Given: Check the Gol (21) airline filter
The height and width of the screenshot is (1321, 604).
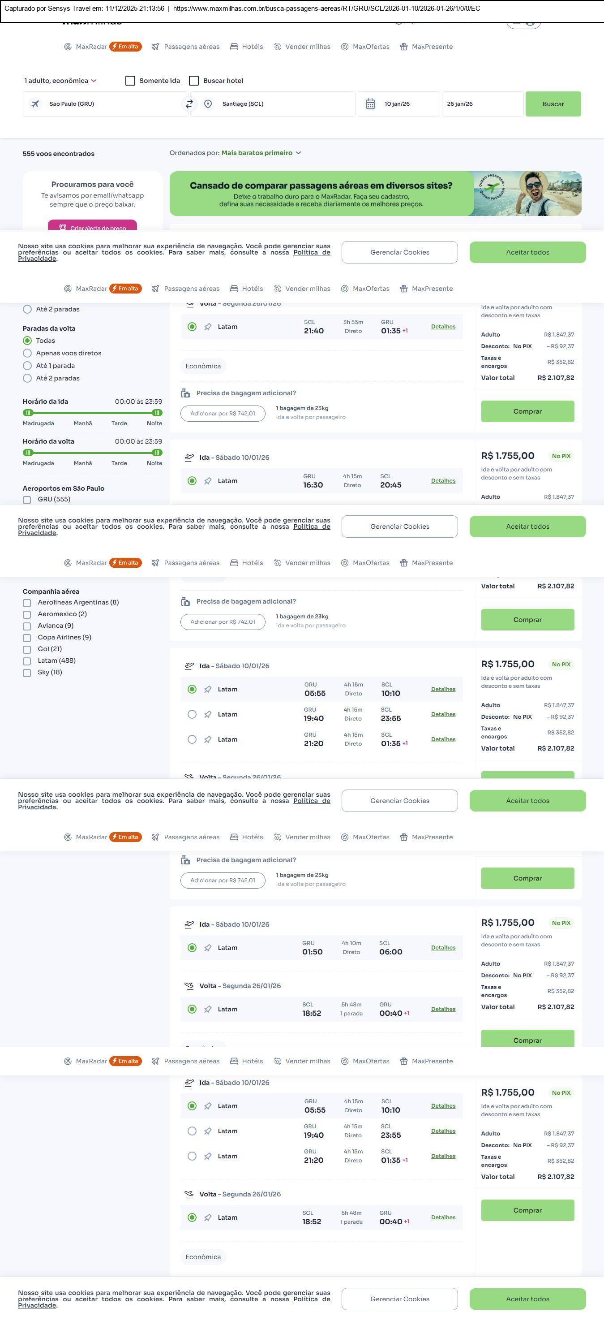Looking at the screenshot, I should (x=27, y=649).
